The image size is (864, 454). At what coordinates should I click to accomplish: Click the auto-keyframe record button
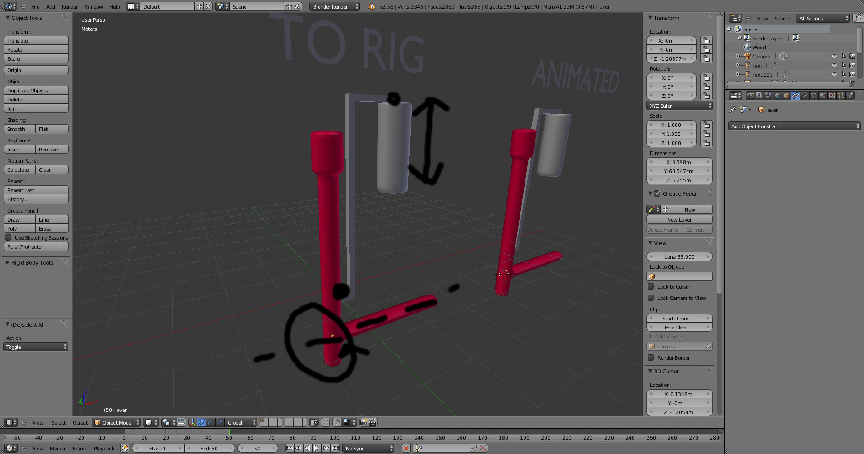[406, 448]
